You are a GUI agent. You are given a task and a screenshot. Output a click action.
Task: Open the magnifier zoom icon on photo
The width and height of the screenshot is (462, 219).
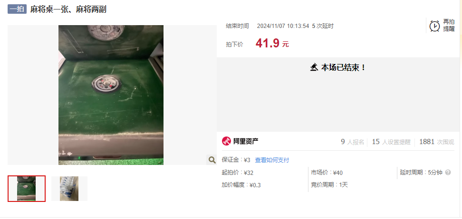tap(212, 160)
